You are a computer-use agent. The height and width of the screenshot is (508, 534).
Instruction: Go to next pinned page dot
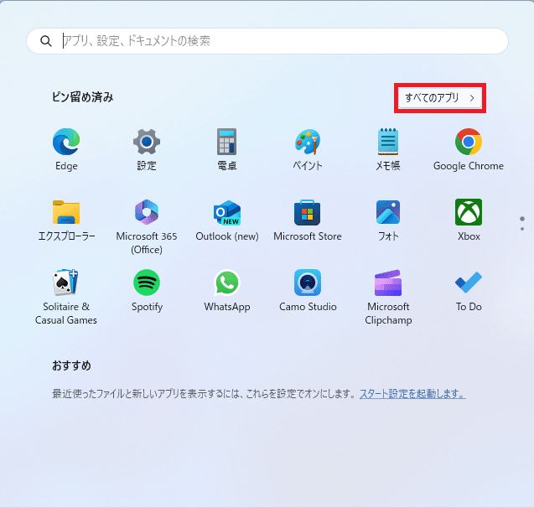(x=522, y=229)
